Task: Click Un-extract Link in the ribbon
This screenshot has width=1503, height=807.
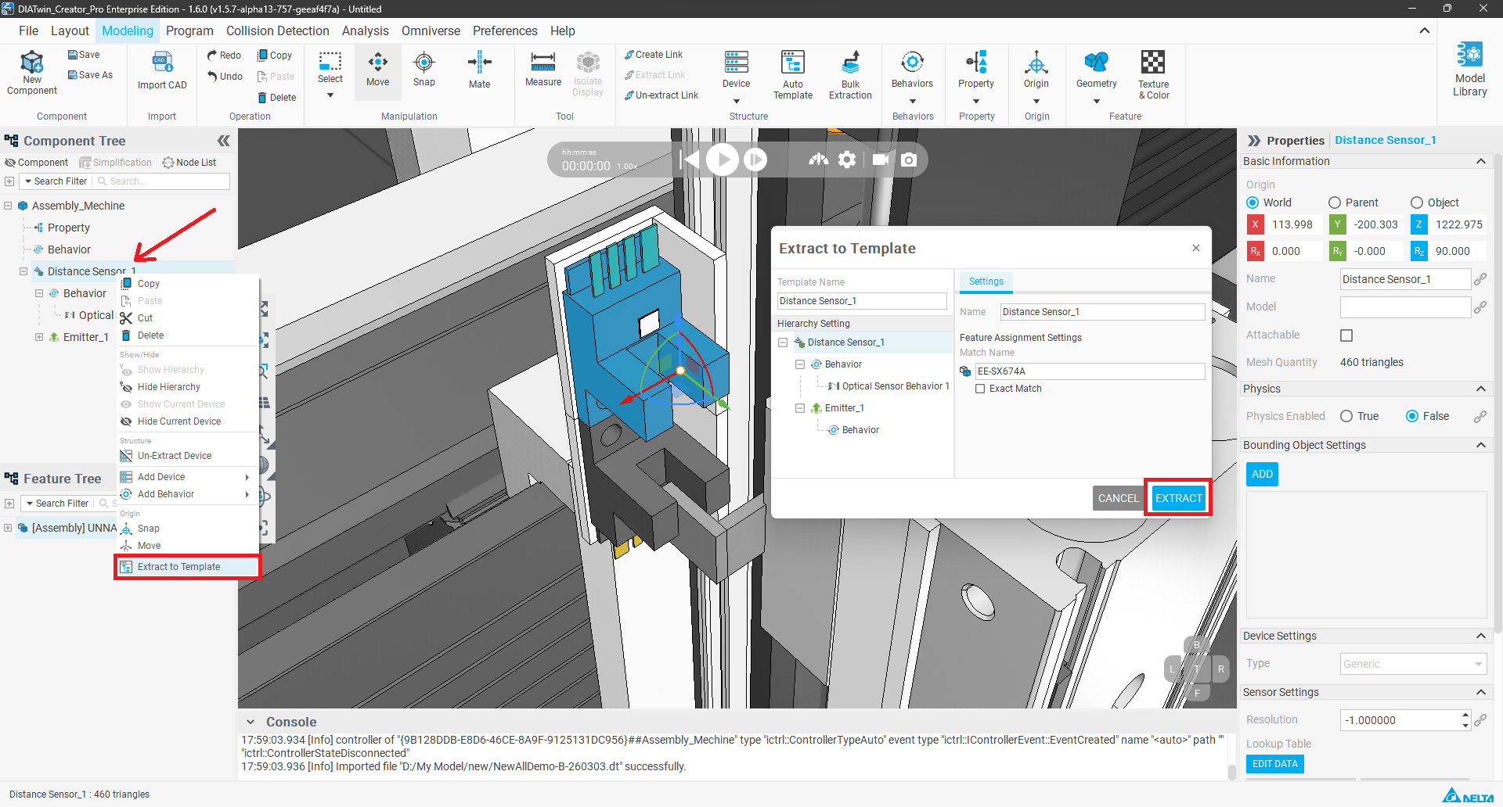Action: [x=661, y=95]
